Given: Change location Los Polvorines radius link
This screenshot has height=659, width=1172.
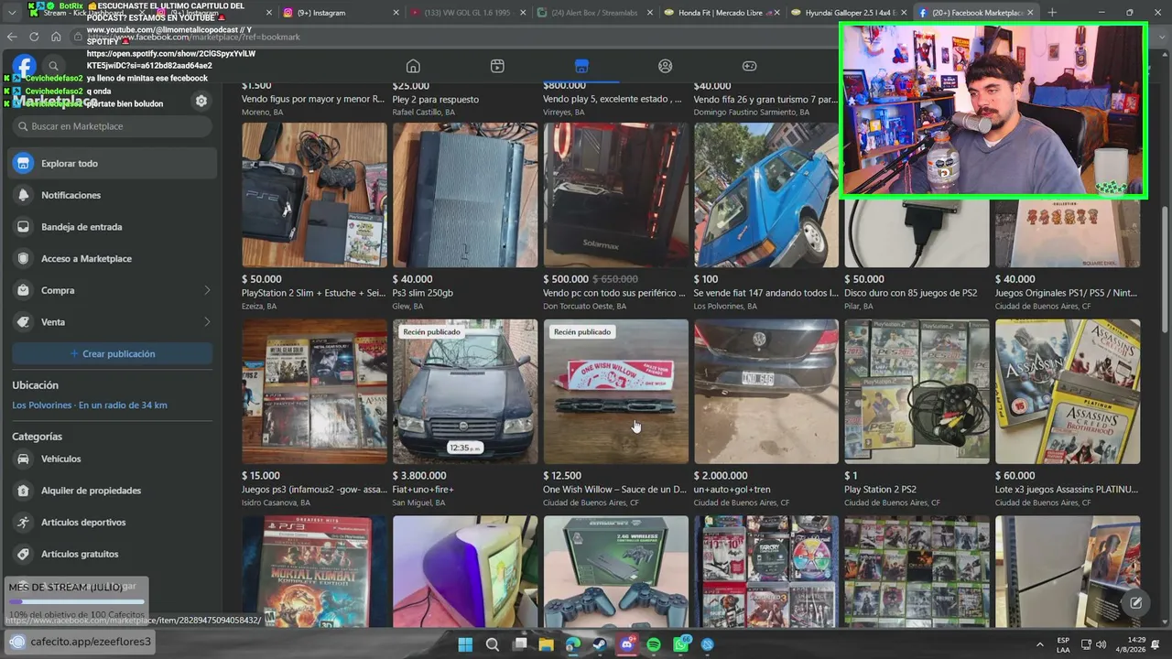Looking at the screenshot, I should tap(90, 405).
